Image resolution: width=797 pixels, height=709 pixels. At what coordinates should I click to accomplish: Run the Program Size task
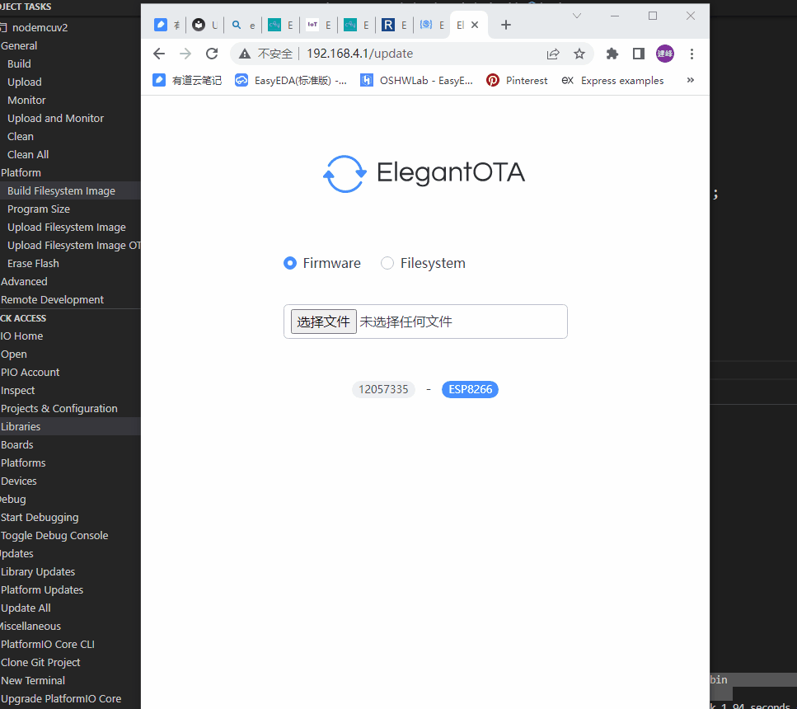(x=39, y=209)
